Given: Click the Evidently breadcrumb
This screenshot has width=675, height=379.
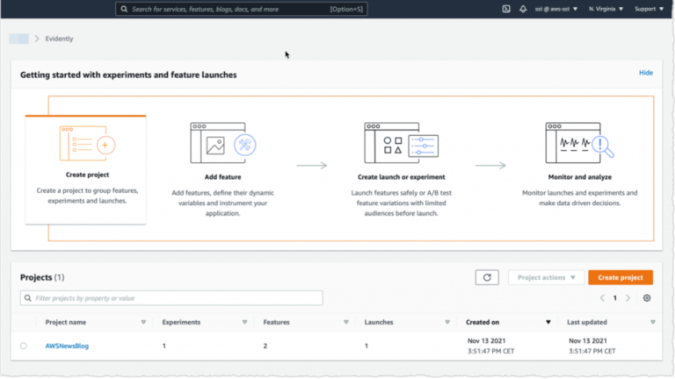Looking at the screenshot, I should click(59, 39).
